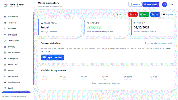Image resolution: width=178 pixels, height=100 pixels.
Task: Click the Tutoriais graduation cap icon
Action: pos(5,23)
